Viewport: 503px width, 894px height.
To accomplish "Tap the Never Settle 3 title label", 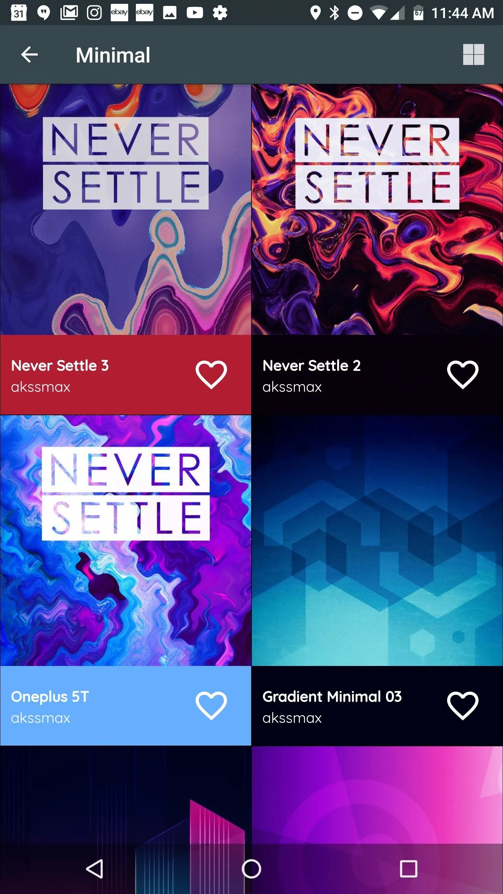I will (x=60, y=366).
